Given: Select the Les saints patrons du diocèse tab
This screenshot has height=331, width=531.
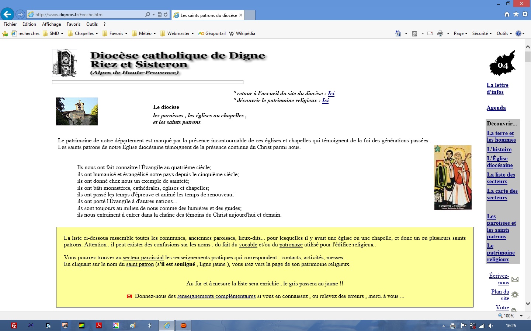Looking at the screenshot, I should 208,15.
